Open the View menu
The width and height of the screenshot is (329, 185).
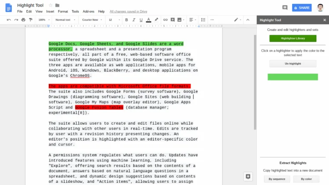coord(39,11)
